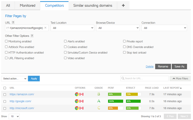
Task: Click the Chrome icon in the amazon.com row
Action: point(77,94)
